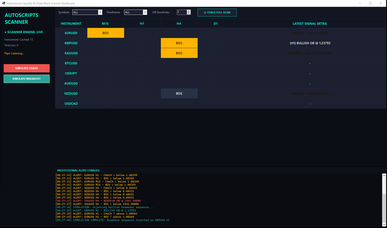Click the Scanner Engine: Live status
Screen dimensions: 387x228
(x=24, y=32)
